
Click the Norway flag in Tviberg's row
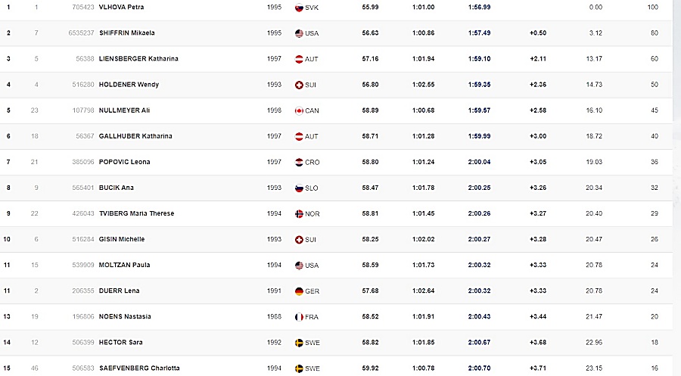299,213
